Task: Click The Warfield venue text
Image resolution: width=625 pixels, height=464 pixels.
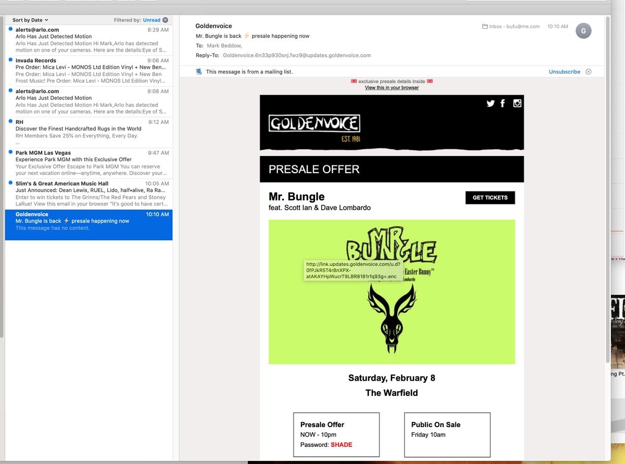Action: click(x=392, y=393)
